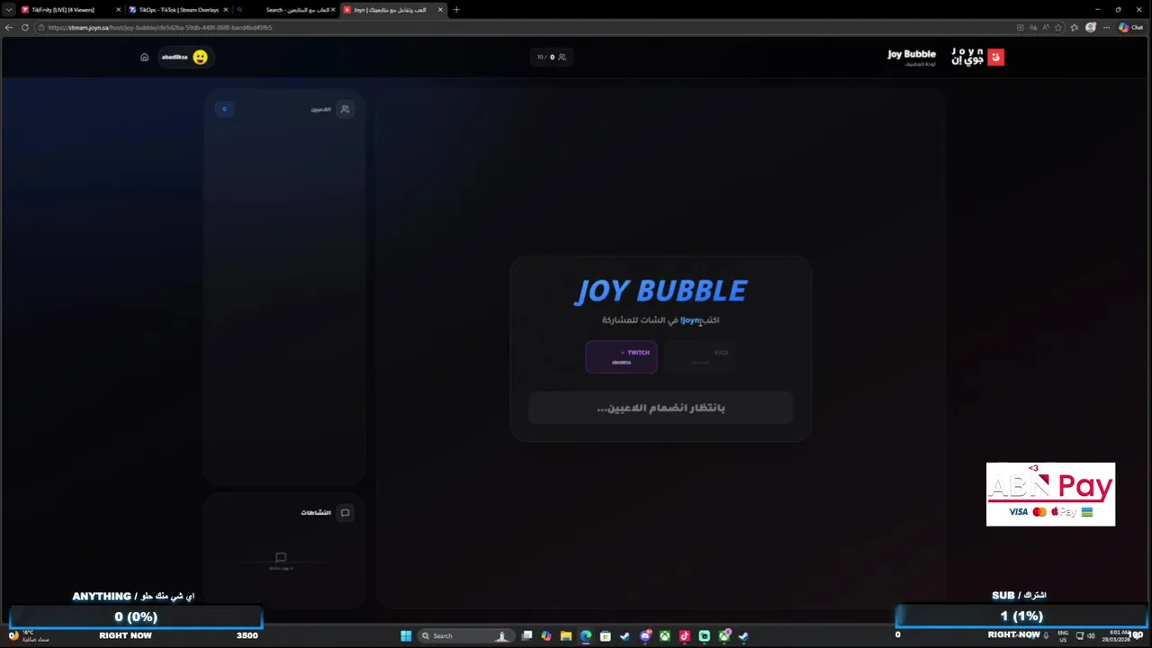Open browser settings more menu
This screenshot has height=648, width=1152.
click(x=1106, y=27)
